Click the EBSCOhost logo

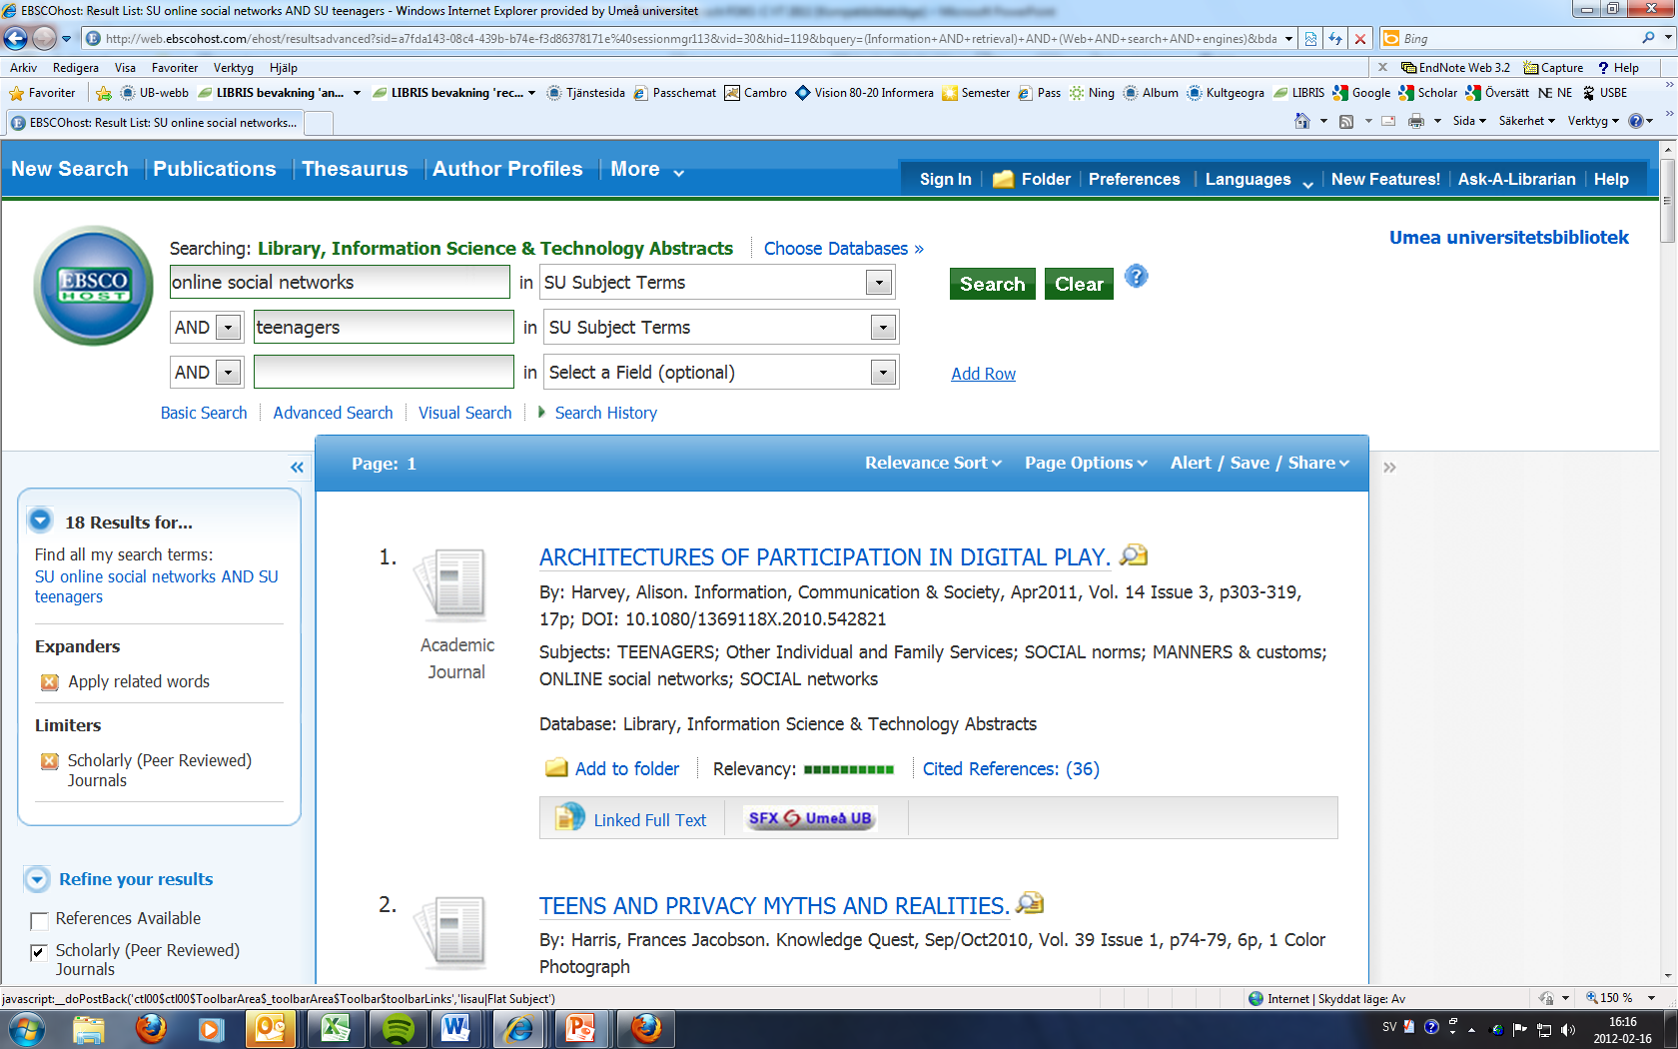tap(93, 286)
